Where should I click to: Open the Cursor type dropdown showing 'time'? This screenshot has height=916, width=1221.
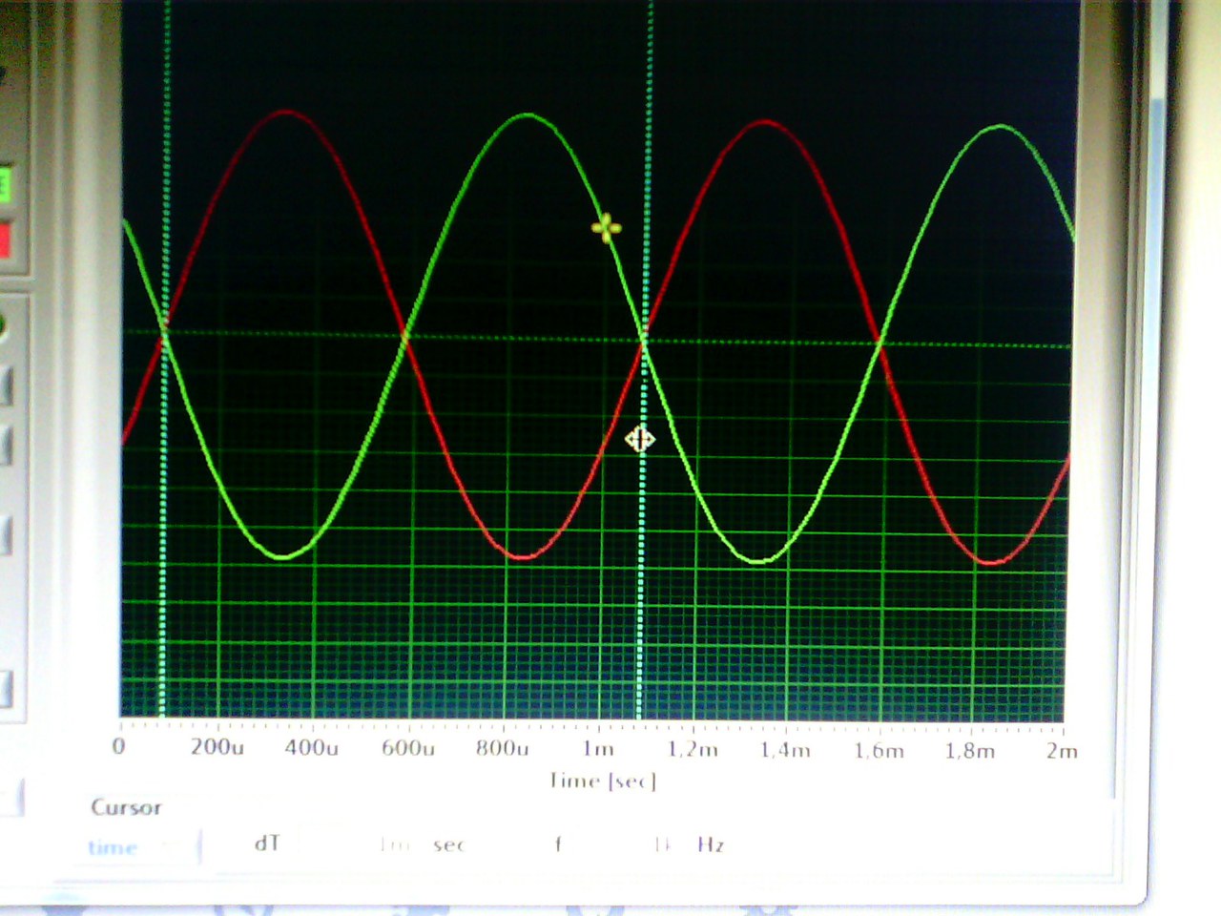140,847
